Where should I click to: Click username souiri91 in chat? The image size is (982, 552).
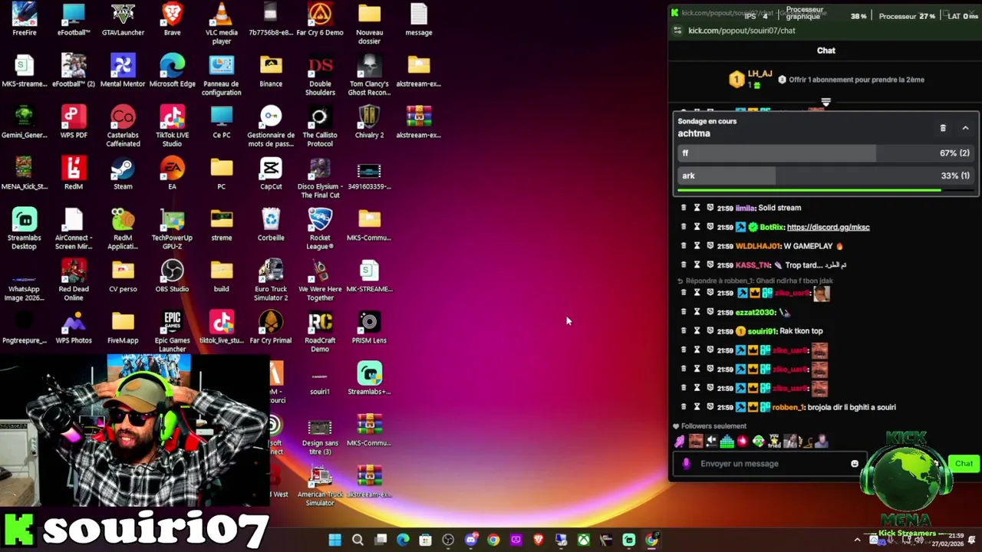762,331
